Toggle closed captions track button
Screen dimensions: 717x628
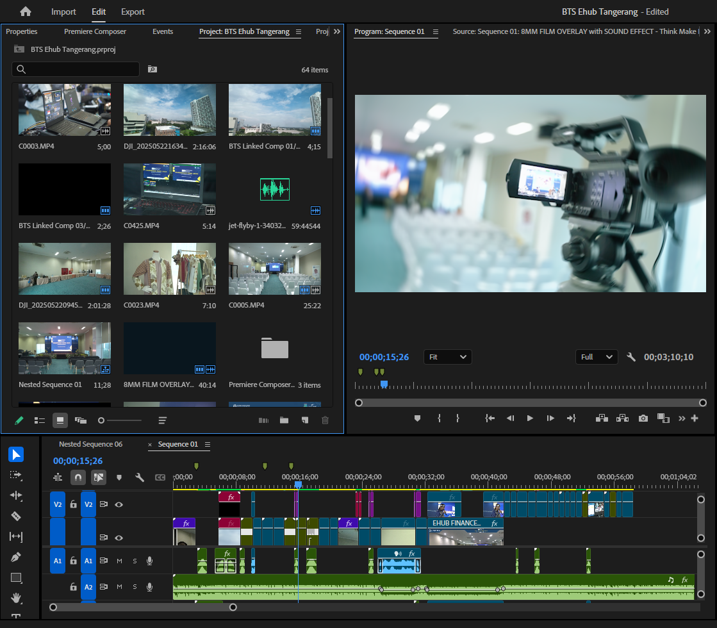point(160,477)
